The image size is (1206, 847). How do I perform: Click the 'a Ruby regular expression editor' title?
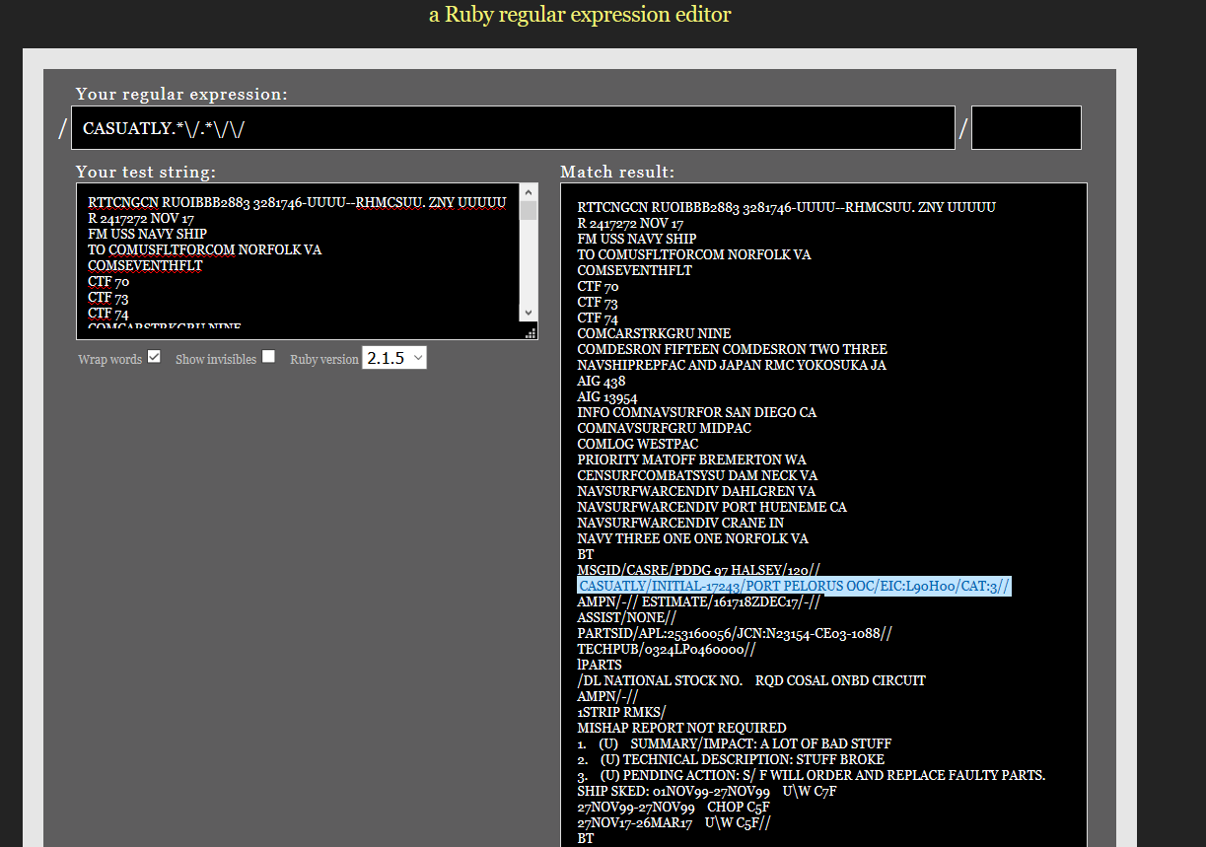[x=580, y=15]
